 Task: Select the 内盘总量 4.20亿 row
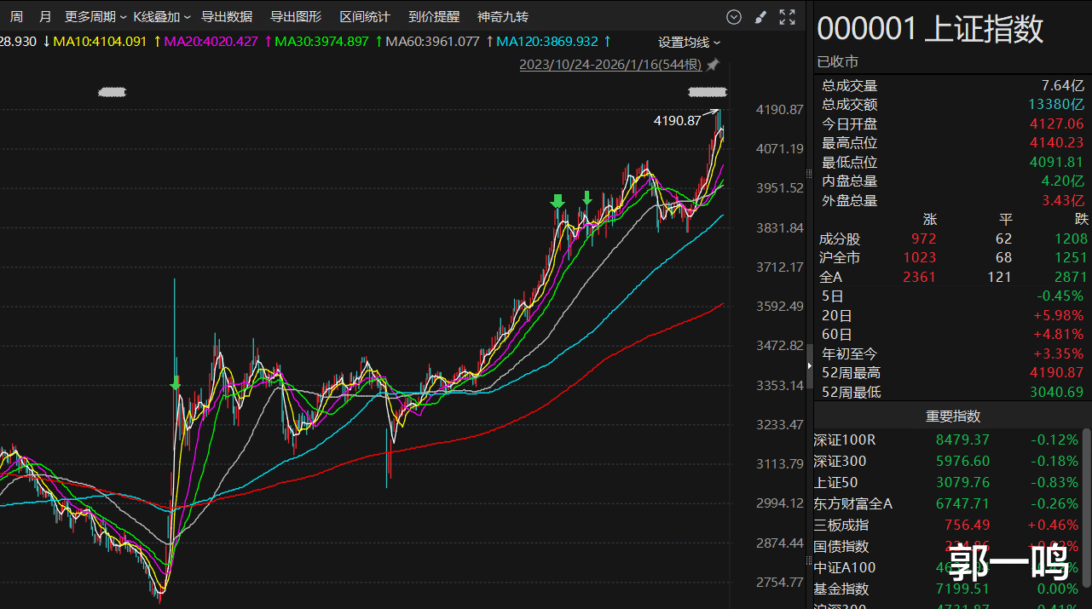pos(952,181)
